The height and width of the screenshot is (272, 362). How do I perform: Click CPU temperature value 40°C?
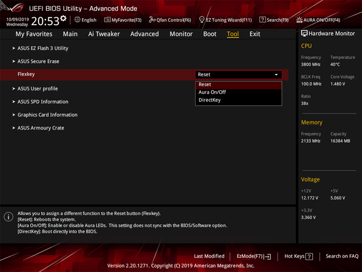[335, 64]
